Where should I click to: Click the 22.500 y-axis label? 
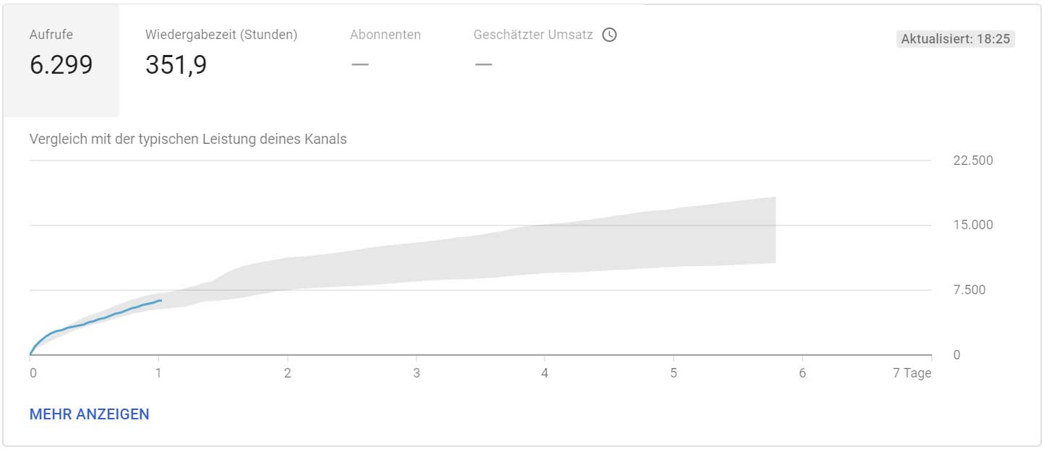click(x=973, y=160)
